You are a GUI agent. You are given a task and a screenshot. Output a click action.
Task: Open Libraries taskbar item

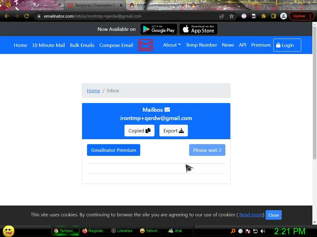(x=122, y=231)
